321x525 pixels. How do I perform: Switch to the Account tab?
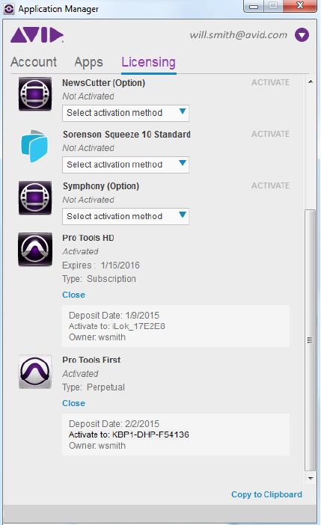34,62
